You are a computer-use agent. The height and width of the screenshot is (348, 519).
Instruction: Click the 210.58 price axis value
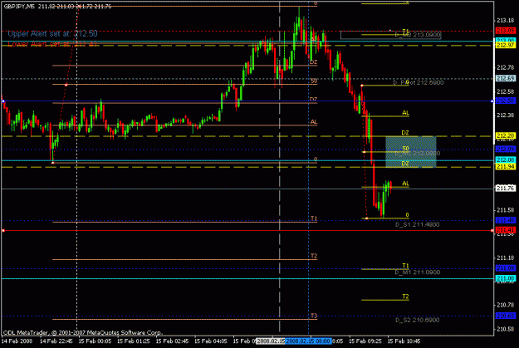[x=506, y=329]
